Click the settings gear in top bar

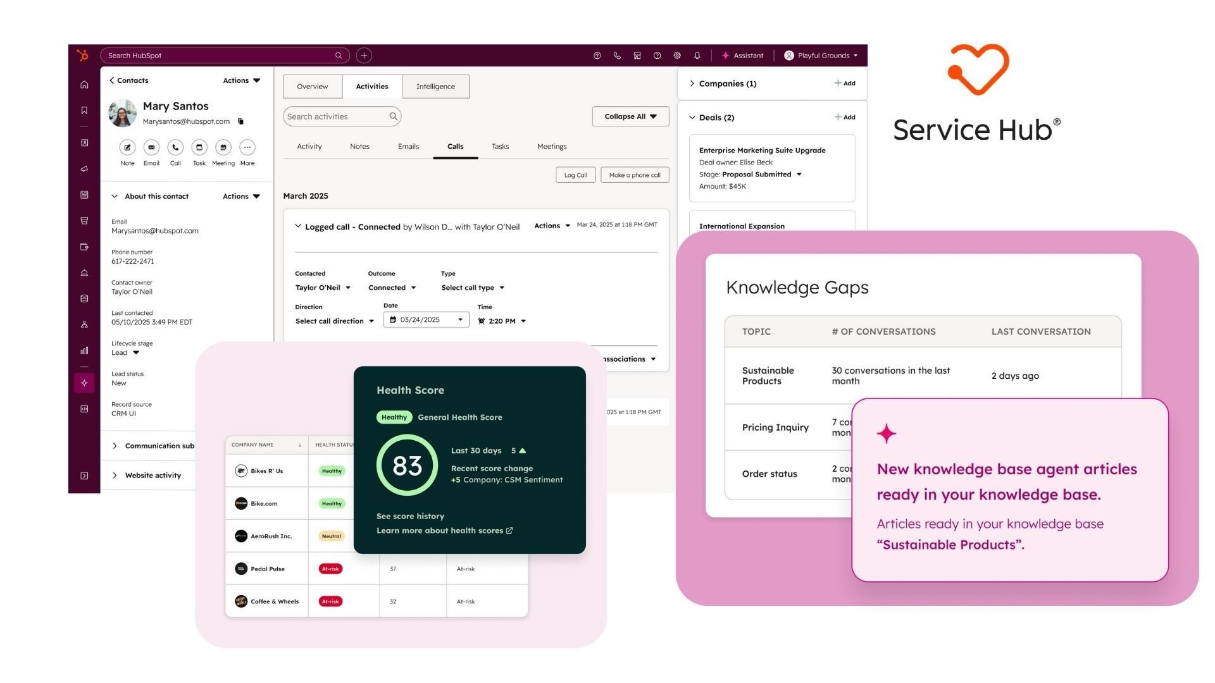coord(677,56)
